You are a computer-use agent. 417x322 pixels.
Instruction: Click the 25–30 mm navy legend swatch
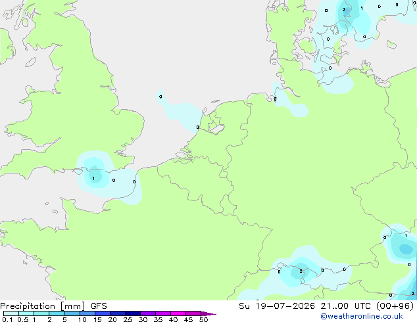click(132, 313)
